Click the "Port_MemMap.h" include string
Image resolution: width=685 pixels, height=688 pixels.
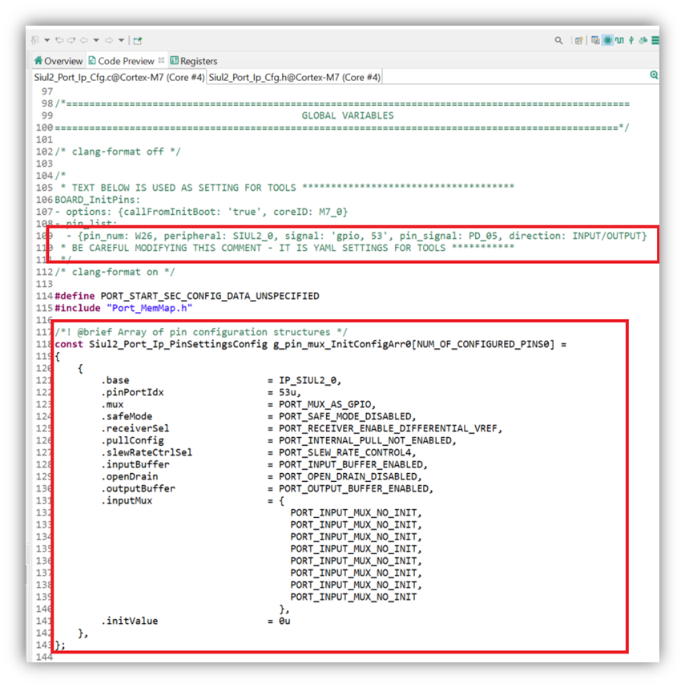(149, 308)
